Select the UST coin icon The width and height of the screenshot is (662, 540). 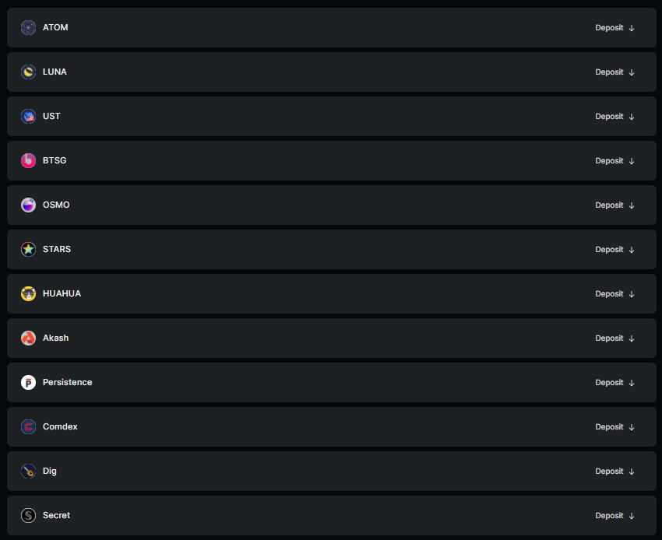[x=28, y=117]
